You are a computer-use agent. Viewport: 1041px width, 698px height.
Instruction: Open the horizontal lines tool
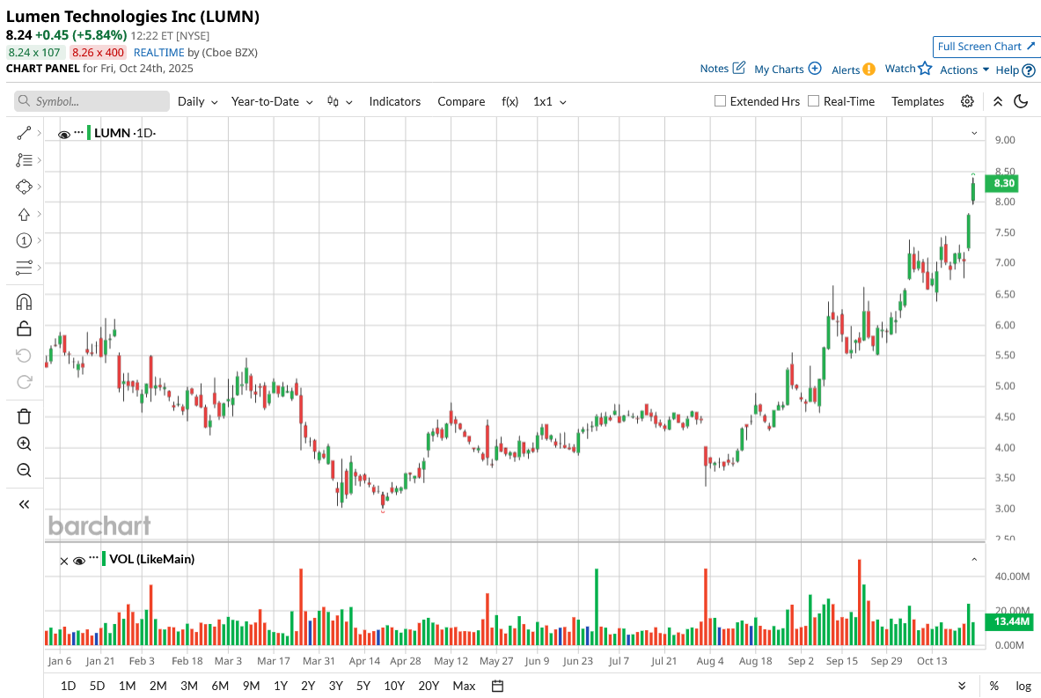(x=24, y=267)
